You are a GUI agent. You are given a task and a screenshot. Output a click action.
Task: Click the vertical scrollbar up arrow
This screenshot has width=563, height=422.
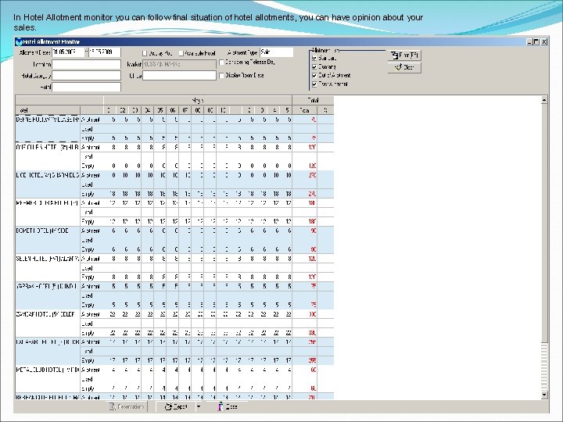pyautogui.click(x=544, y=100)
